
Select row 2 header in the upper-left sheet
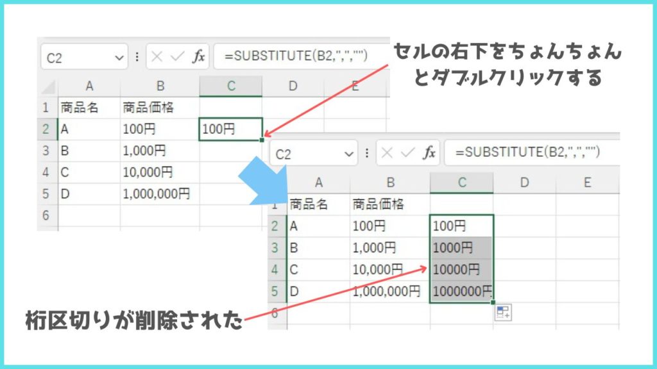point(47,129)
